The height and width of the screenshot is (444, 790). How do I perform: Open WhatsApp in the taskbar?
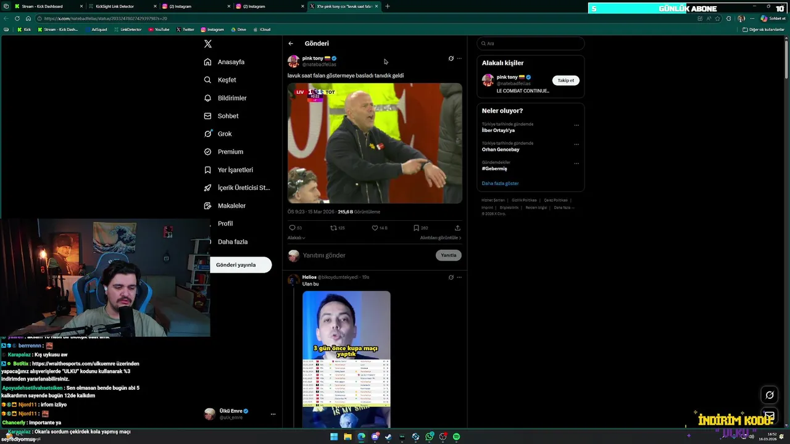(x=429, y=437)
